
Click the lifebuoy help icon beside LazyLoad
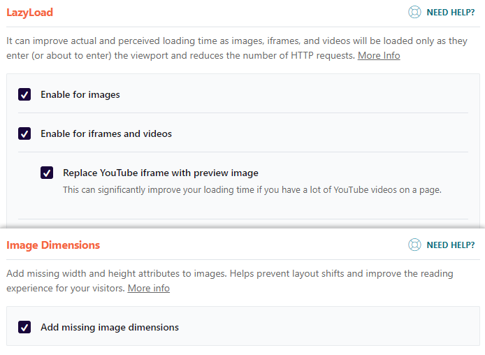pos(414,13)
